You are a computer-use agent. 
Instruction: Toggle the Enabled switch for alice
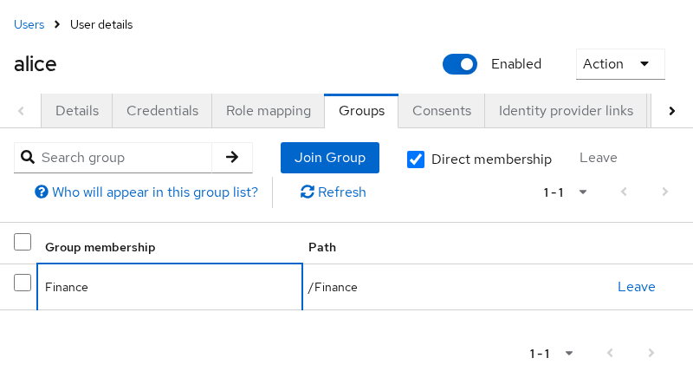pyautogui.click(x=460, y=64)
